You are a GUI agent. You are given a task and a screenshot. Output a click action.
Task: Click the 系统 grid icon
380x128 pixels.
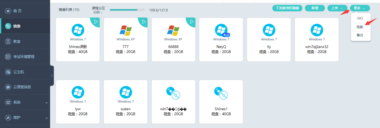click(x=8, y=102)
